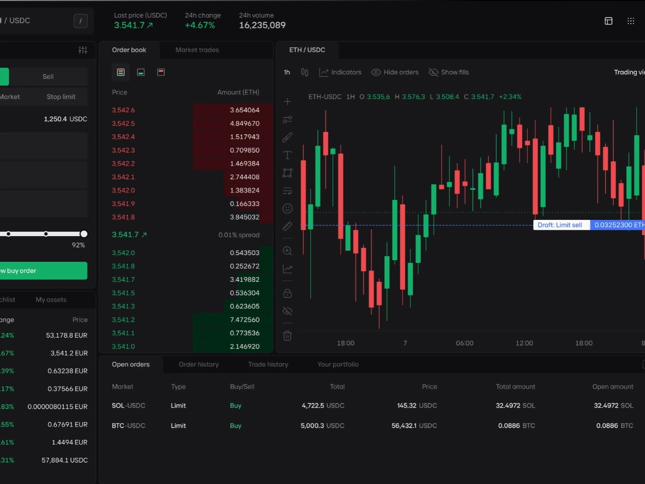Toggle Hide orders on chart

tap(395, 72)
